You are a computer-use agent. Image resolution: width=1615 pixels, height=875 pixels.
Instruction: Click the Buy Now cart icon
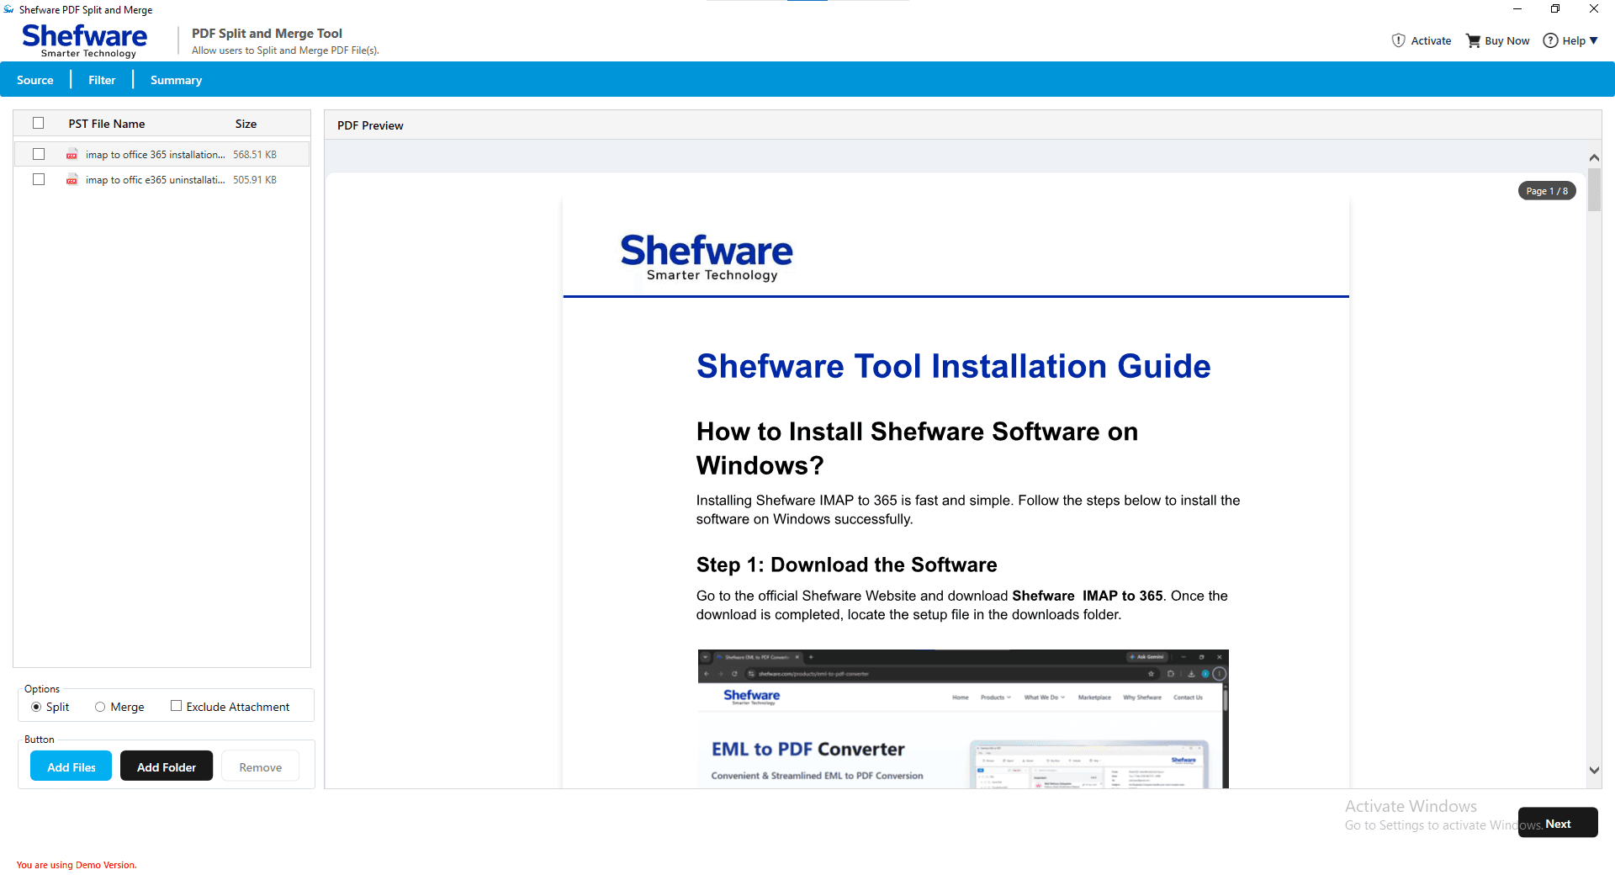1473,40
